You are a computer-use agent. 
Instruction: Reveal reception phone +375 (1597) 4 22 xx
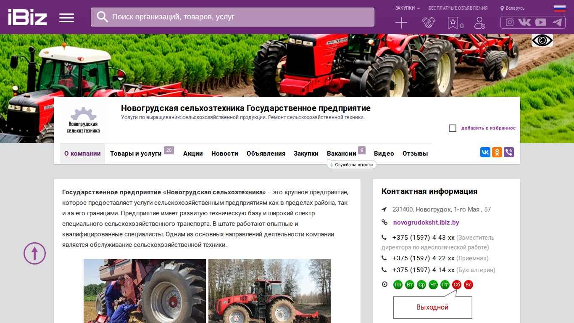pyautogui.click(x=423, y=258)
